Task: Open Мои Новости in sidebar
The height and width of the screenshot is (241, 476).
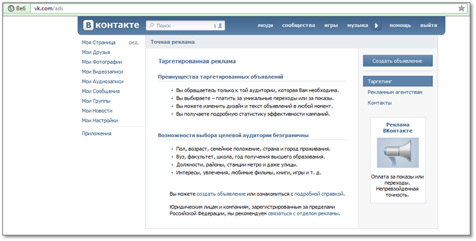Action: [97, 111]
